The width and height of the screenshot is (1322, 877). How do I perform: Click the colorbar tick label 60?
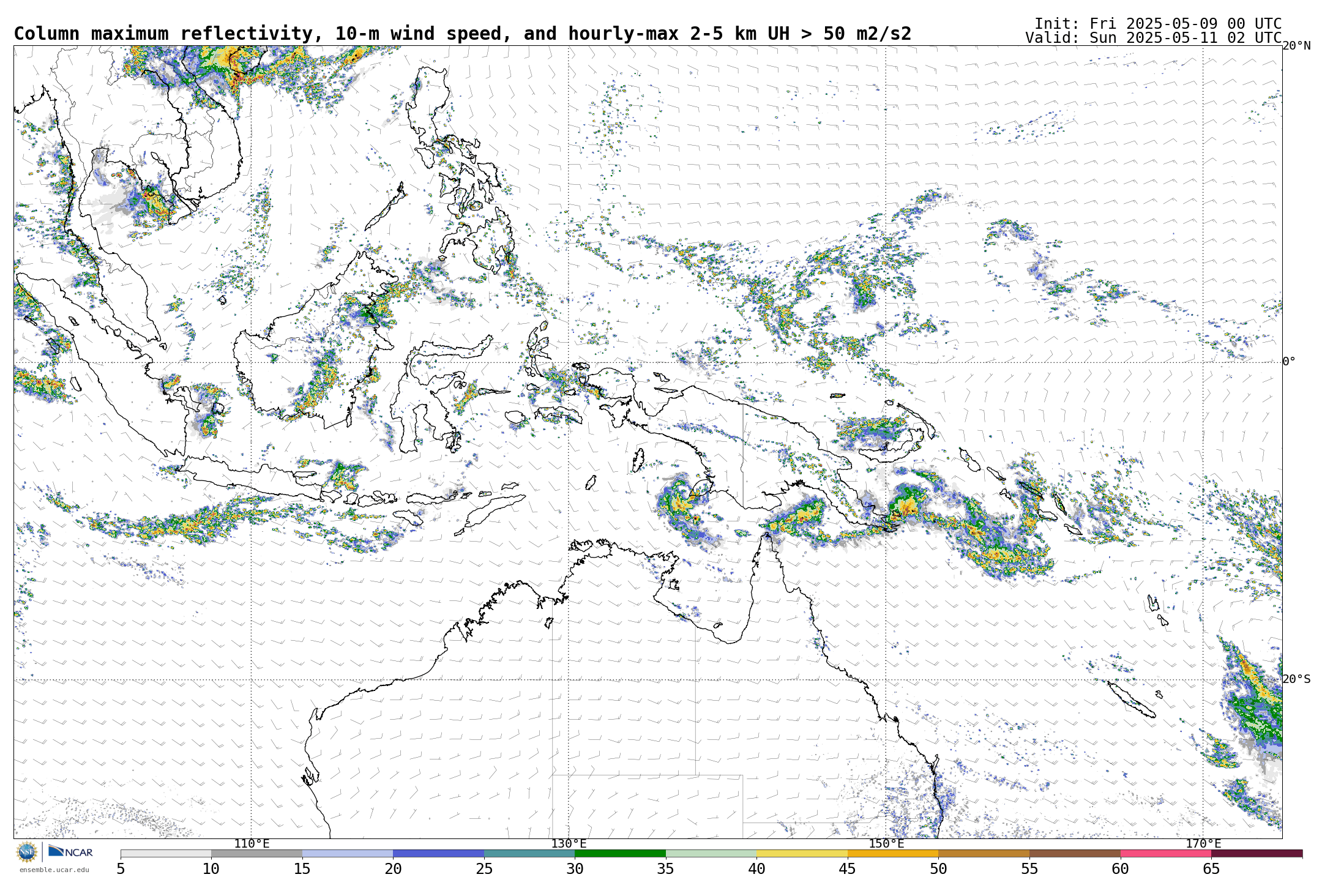pos(1121,869)
